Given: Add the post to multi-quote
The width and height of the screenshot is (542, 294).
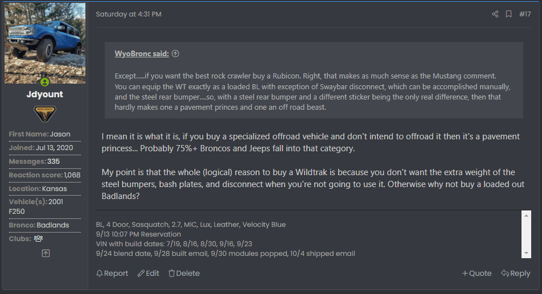Looking at the screenshot, I should (x=477, y=274).
